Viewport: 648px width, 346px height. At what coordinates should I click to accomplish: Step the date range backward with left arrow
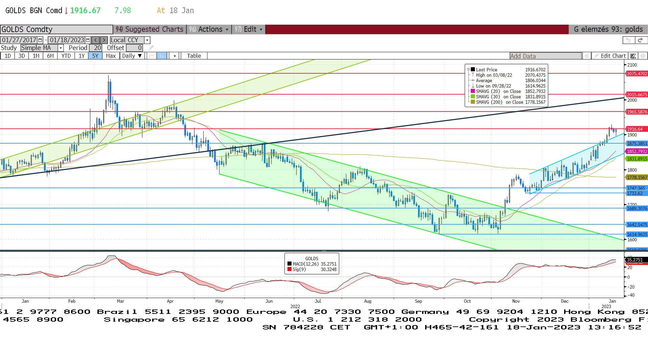tap(96, 40)
